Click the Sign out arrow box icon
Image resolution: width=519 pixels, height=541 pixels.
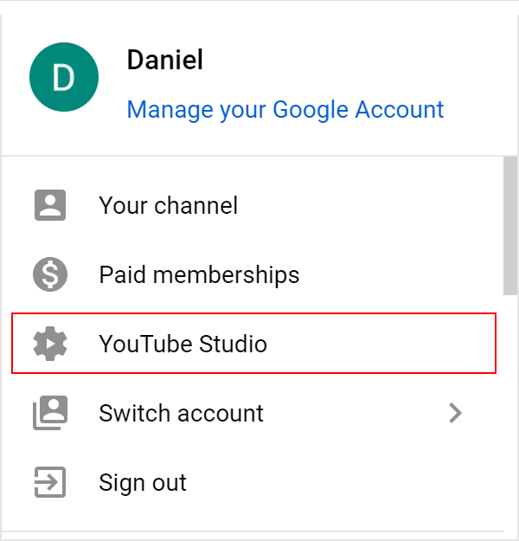[x=50, y=482]
